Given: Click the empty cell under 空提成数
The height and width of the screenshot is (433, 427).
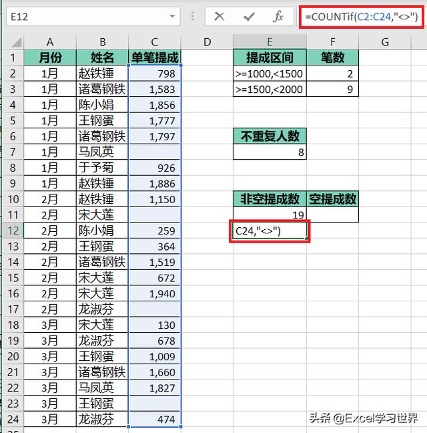Looking at the screenshot, I should (332, 214).
